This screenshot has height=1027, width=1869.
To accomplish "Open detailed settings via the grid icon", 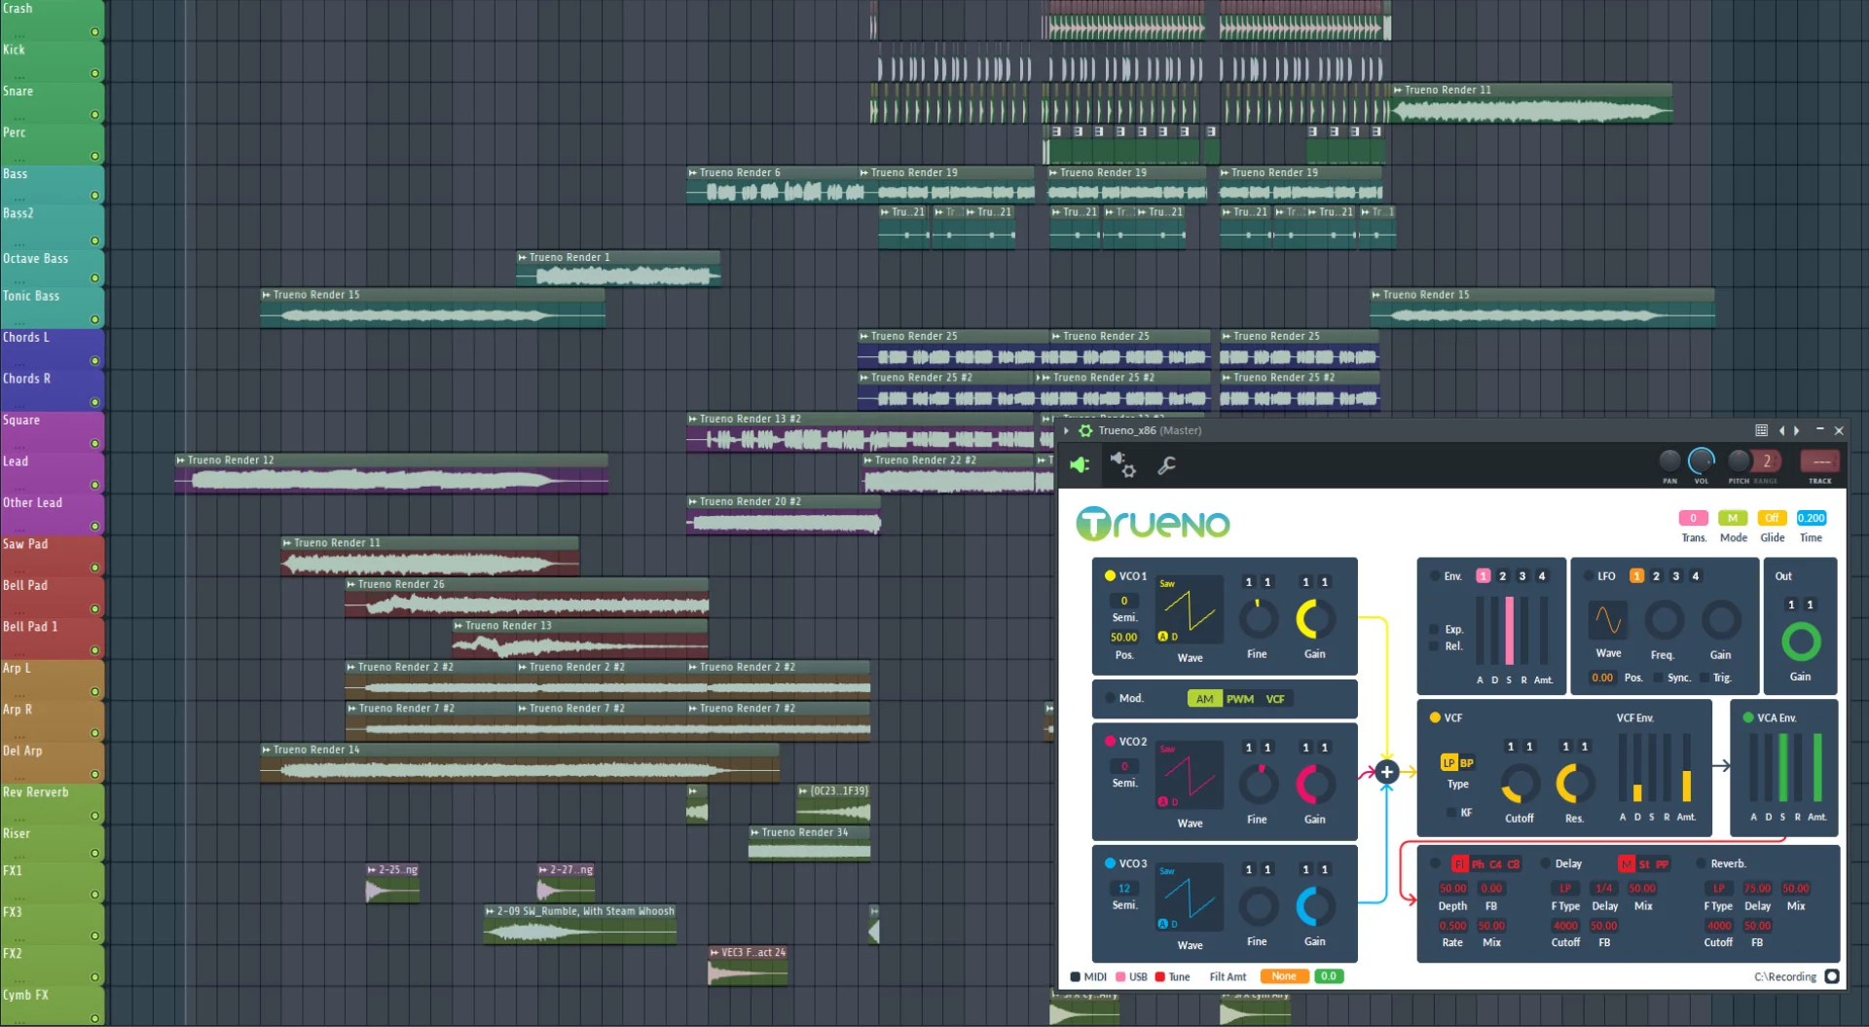I will click(1760, 429).
